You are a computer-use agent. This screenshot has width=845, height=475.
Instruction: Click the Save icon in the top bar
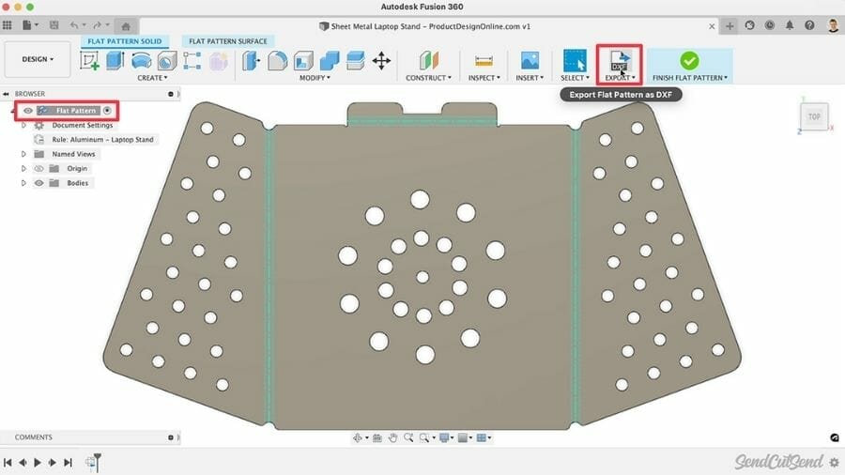tap(54, 24)
